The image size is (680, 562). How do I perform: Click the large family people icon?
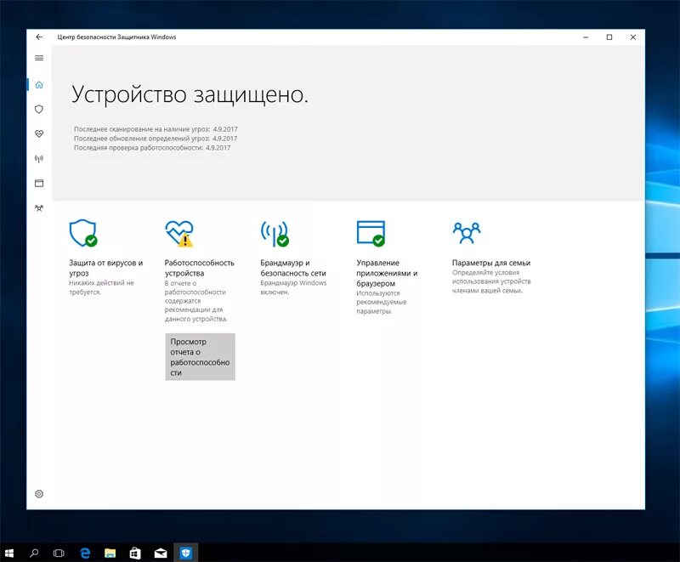coord(467,232)
